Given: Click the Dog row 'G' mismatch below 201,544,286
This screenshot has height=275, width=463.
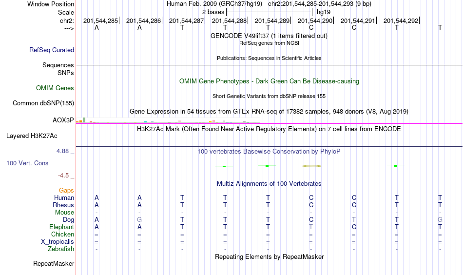Looking at the screenshot, I should (x=139, y=220).
